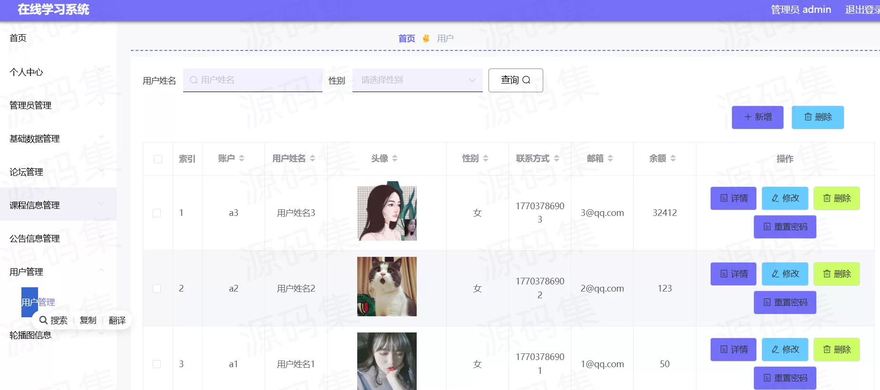Click the magnifier icon in 用户姓名 field
Image resolution: width=880 pixels, height=390 pixels.
[x=194, y=80]
